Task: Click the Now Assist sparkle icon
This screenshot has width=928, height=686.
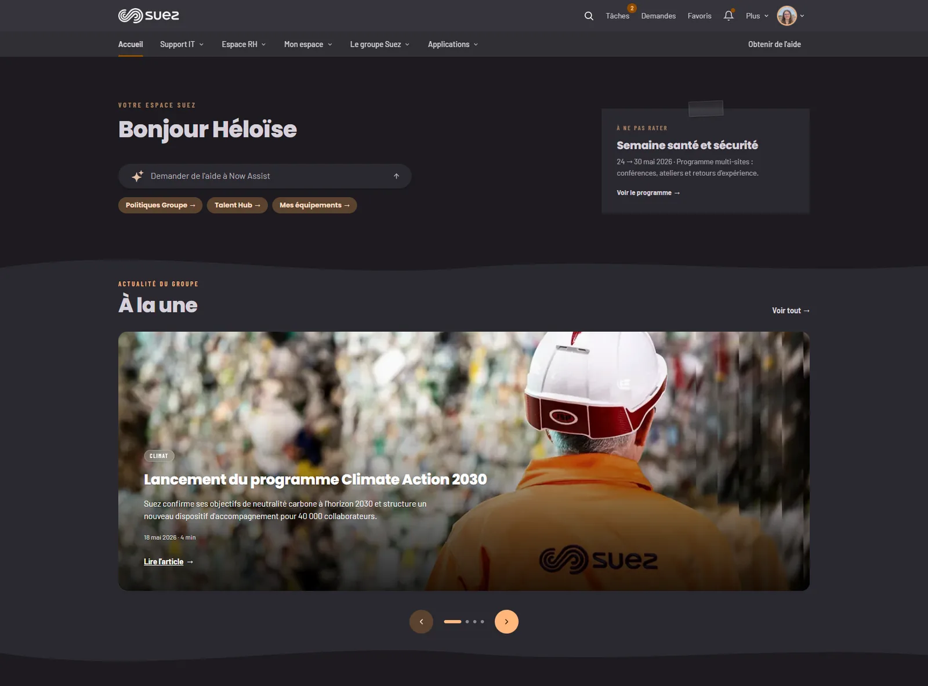Action: coord(137,176)
